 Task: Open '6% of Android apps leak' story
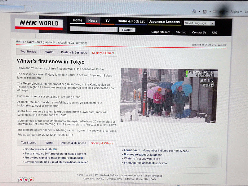[145, 163]
